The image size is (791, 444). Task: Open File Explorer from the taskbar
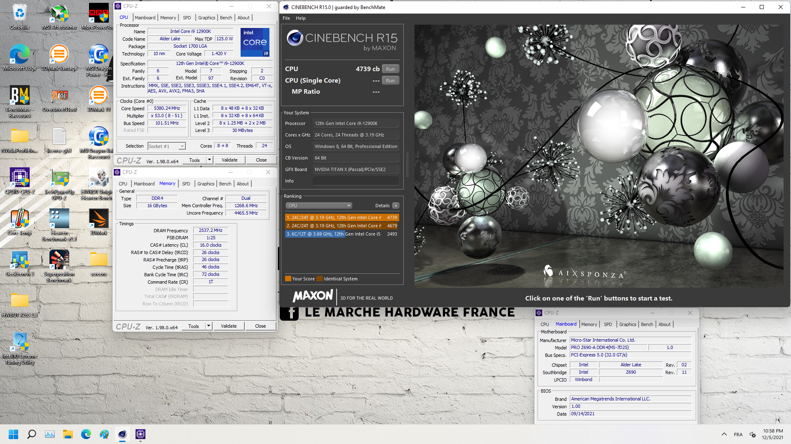[68, 434]
